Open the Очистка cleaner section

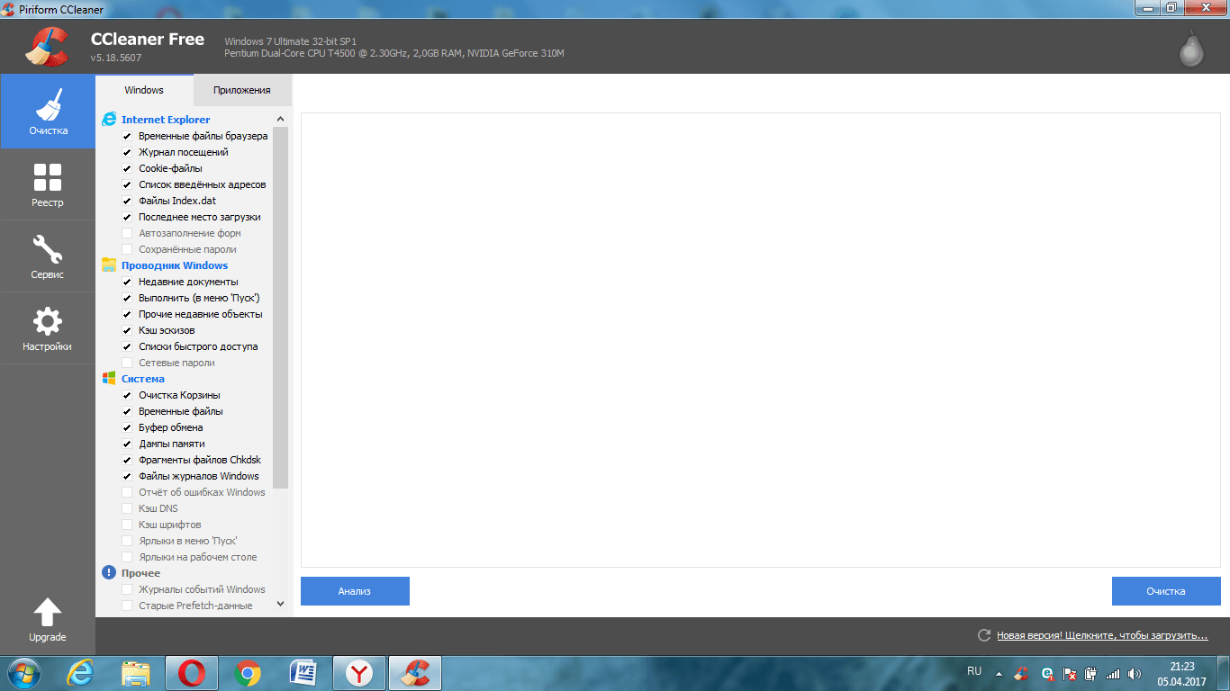(48, 112)
